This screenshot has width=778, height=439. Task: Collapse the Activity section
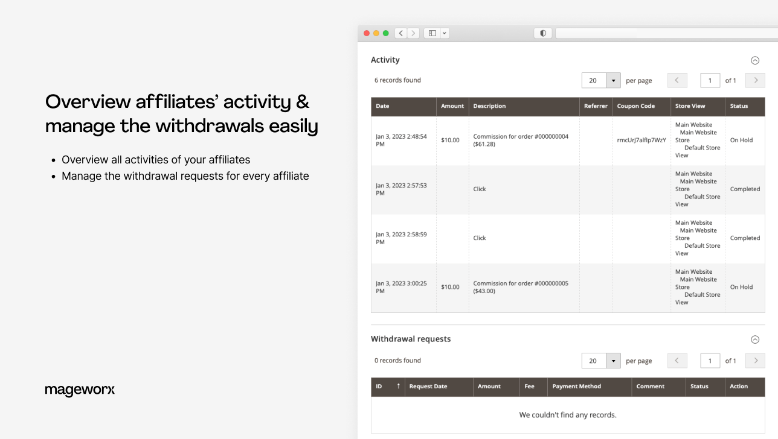(x=755, y=60)
